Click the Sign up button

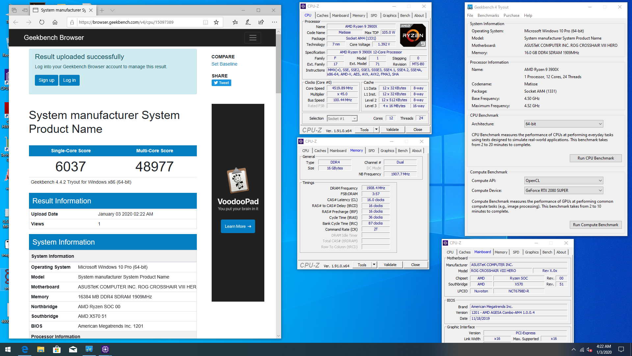click(46, 80)
